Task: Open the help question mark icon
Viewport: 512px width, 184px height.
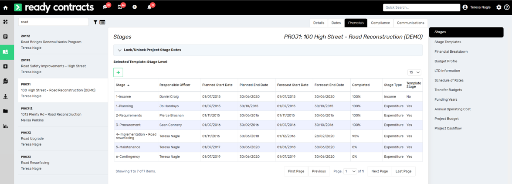Action: pos(506,7)
